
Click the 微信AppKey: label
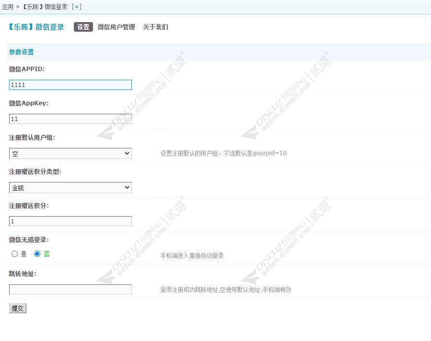29,103
